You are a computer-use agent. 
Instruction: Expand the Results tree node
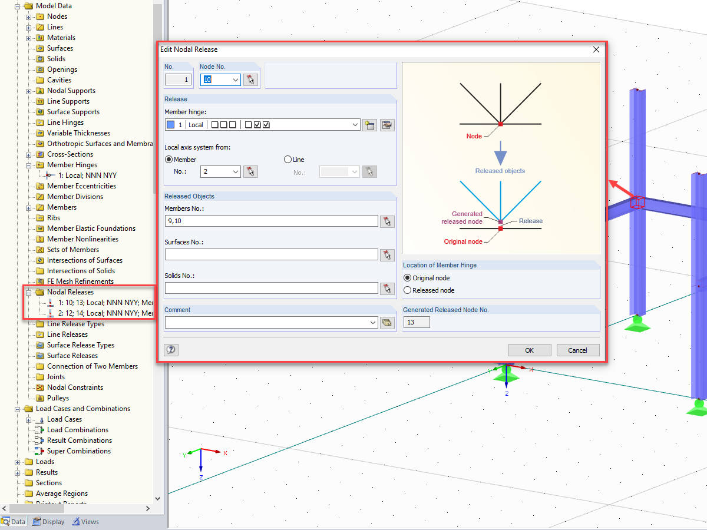tap(17, 472)
